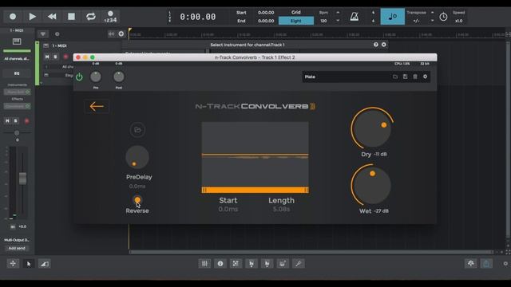The height and width of the screenshot is (287, 511).
Task: Mute channel in the mixer strip
Action: click(x=7, y=120)
